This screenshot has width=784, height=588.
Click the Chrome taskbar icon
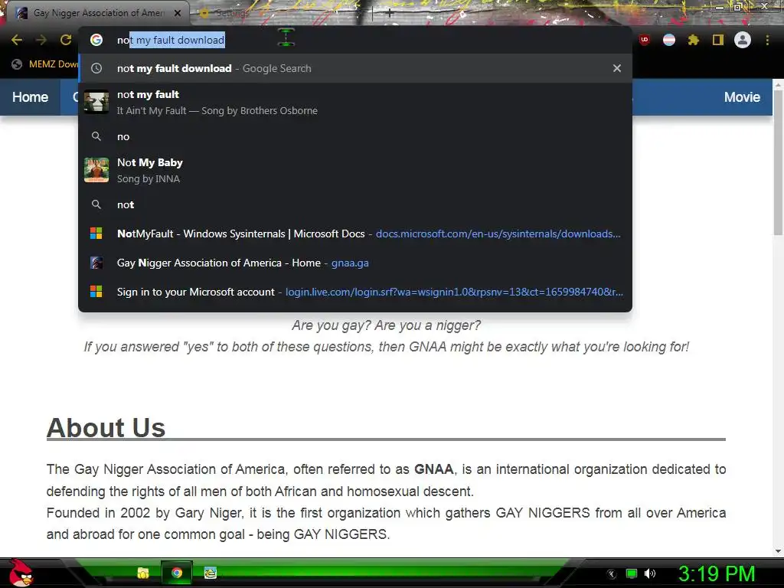pyautogui.click(x=177, y=573)
